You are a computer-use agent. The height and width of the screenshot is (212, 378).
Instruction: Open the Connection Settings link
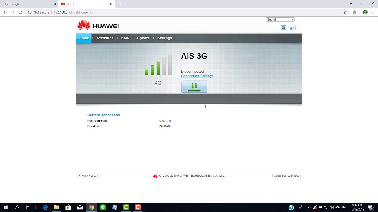197,76
